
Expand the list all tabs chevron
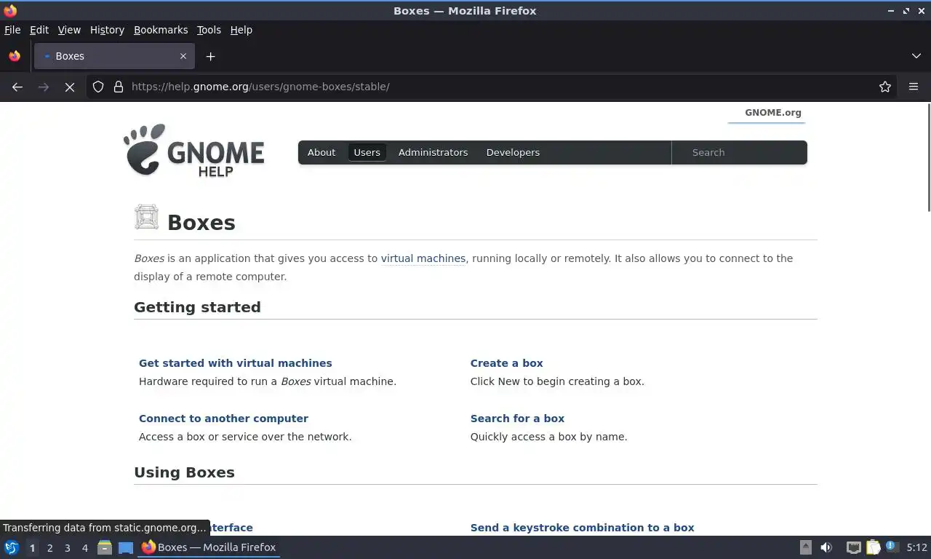[916, 56]
